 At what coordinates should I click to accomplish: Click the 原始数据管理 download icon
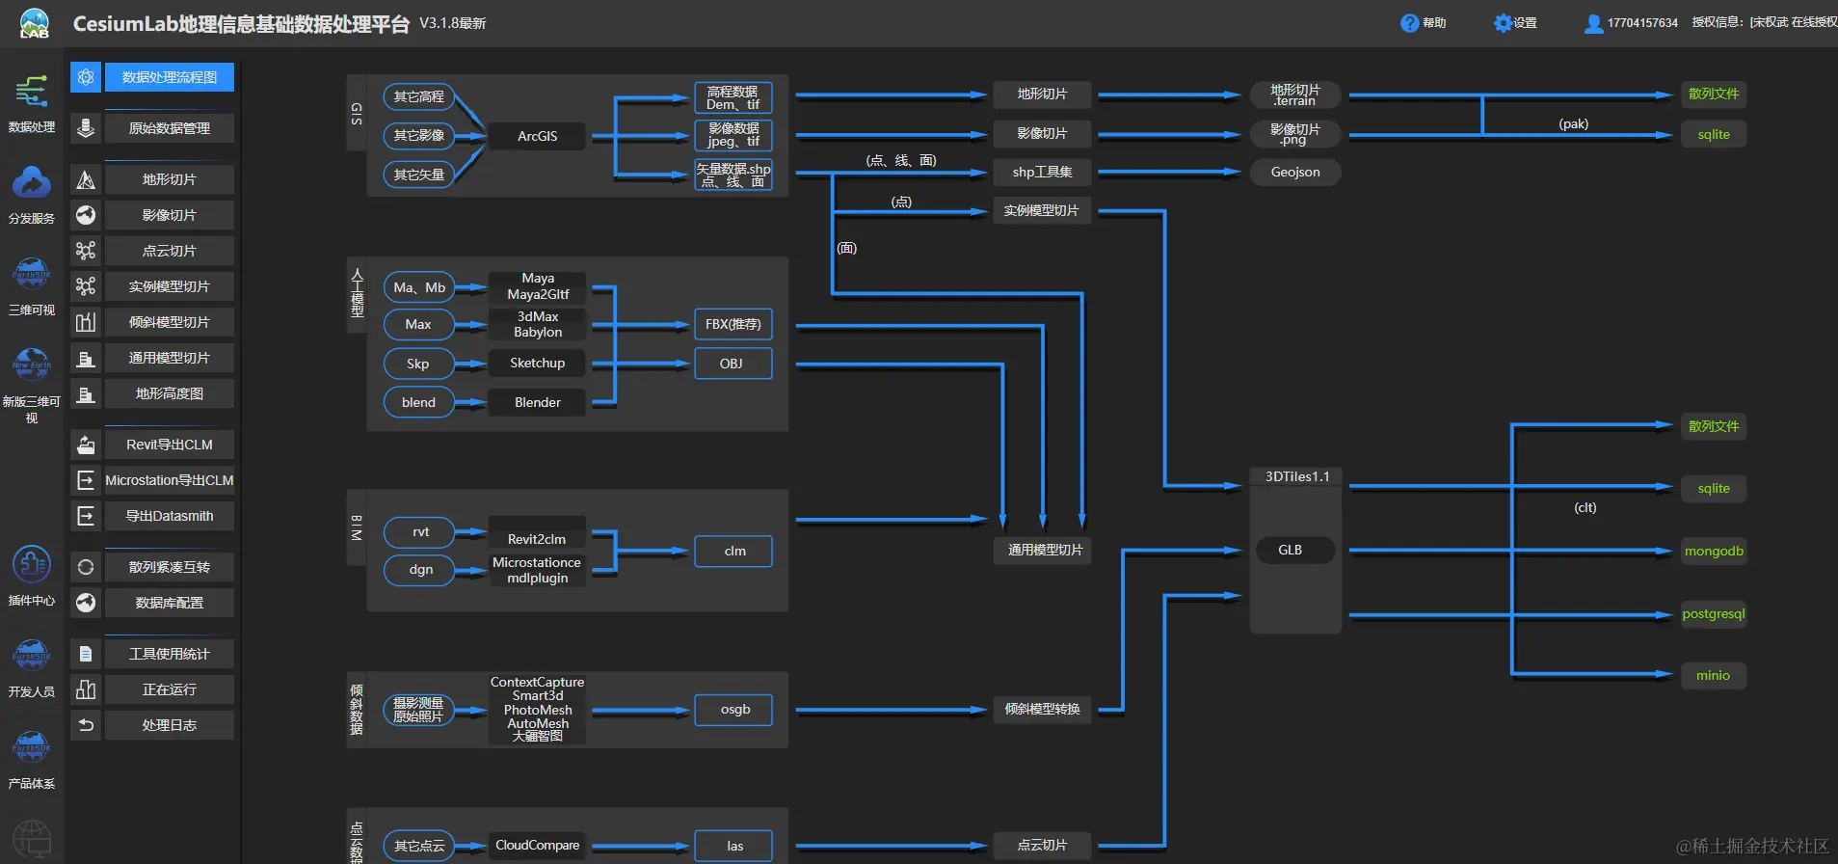86,128
